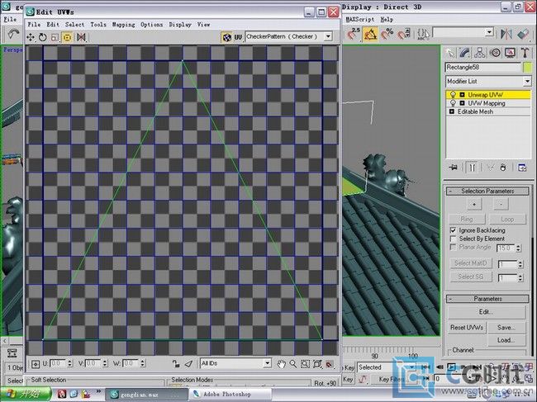Open the Mapping menu in Edit UVWs

point(123,24)
